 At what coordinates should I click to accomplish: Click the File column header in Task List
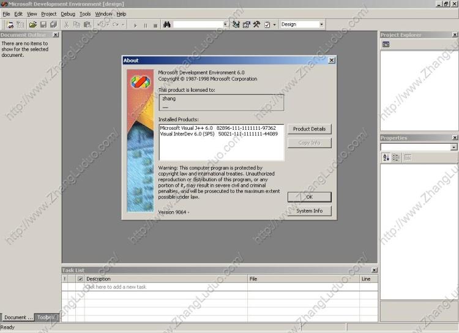click(304, 279)
